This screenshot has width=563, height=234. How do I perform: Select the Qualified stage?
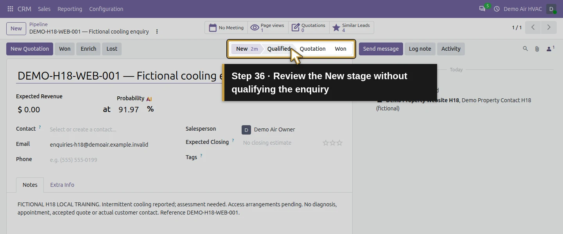click(279, 49)
